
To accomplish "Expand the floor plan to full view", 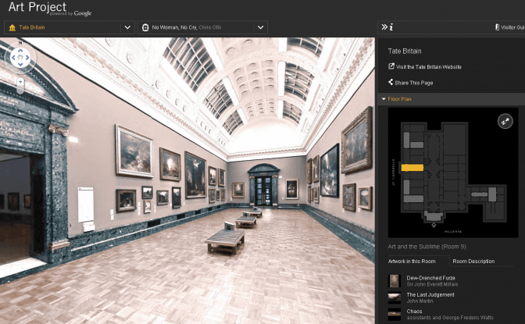I will click(505, 121).
